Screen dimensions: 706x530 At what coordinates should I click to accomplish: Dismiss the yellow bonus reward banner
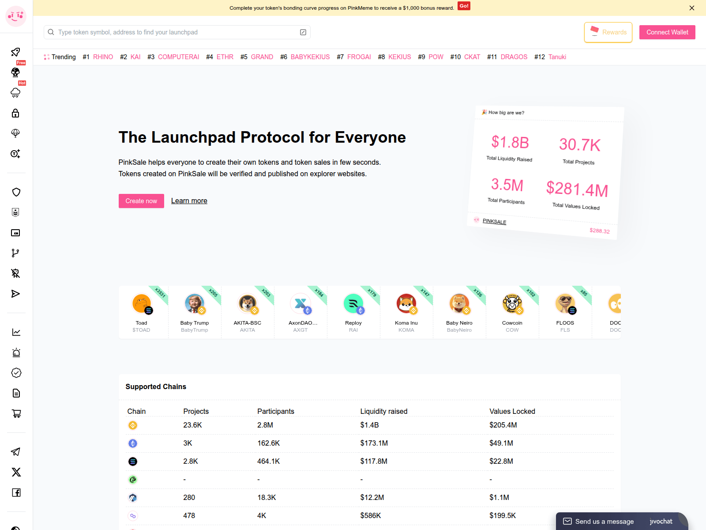tap(692, 8)
